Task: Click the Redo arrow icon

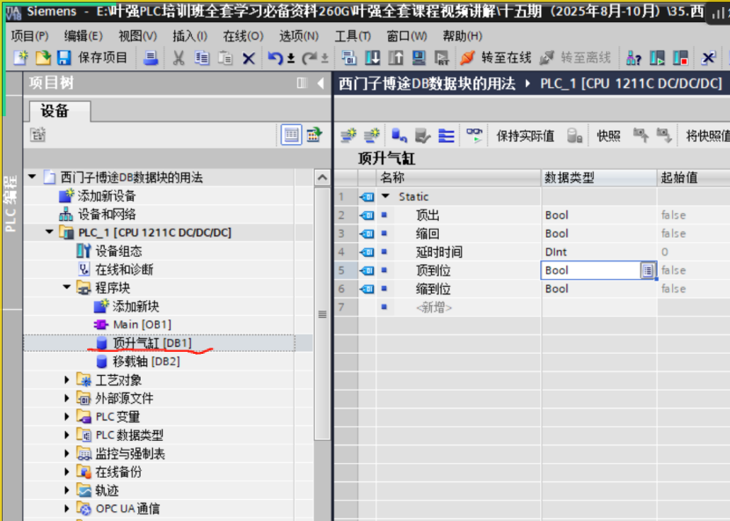Action: coord(309,58)
